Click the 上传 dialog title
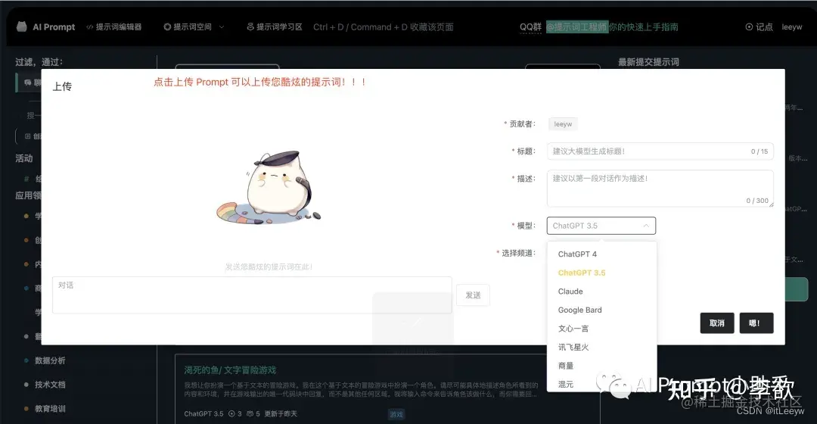817x424 pixels. pyautogui.click(x=62, y=86)
